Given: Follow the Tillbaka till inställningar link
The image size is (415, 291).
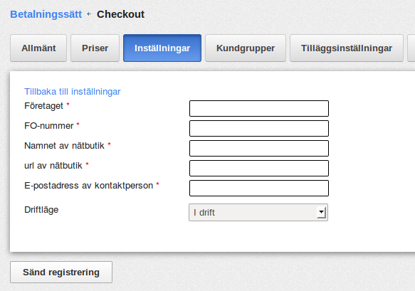Looking at the screenshot, I should coord(73,92).
